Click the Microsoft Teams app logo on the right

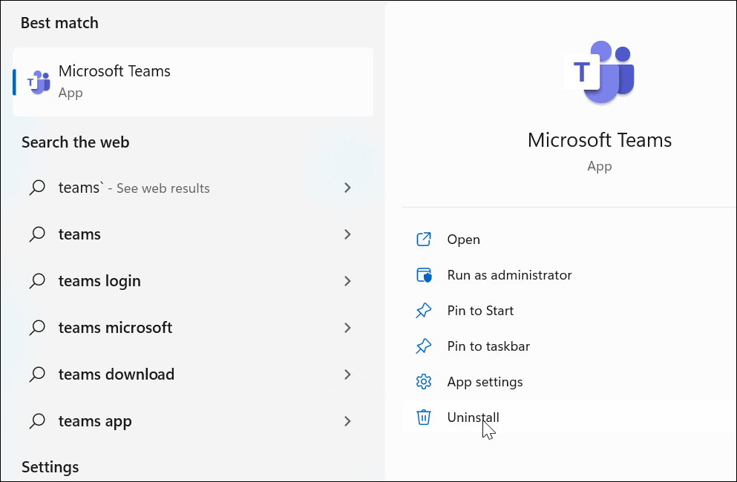pyautogui.click(x=600, y=72)
